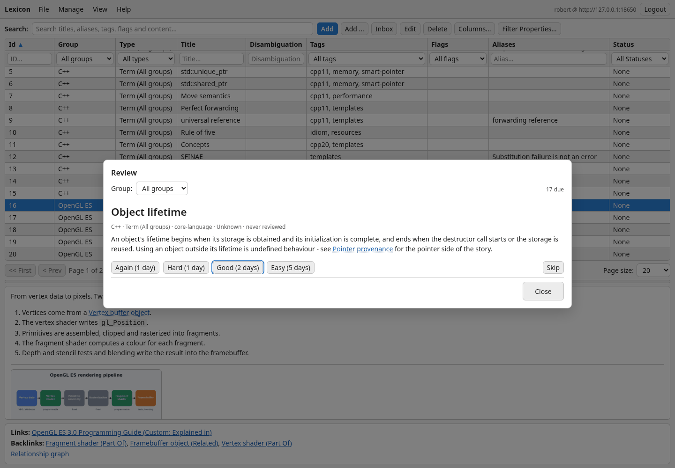Image resolution: width=675 pixels, height=468 pixels.
Task: Go to the First page
Action: click(x=20, y=271)
